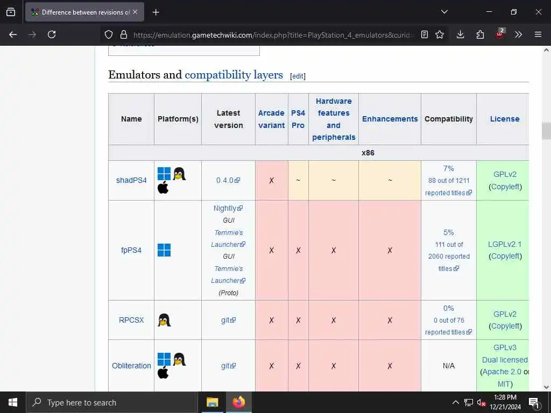This screenshot has width=551, height=413.
Task: Open Temmie's Launcher link above (Proto)
Action: (228, 275)
